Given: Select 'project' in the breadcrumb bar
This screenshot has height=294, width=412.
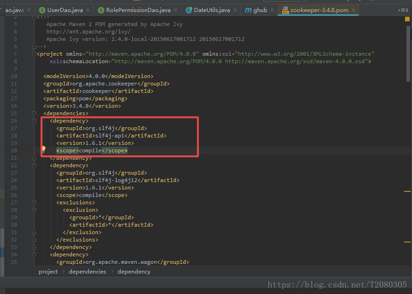Looking at the screenshot, I should (x=48, y=272).
